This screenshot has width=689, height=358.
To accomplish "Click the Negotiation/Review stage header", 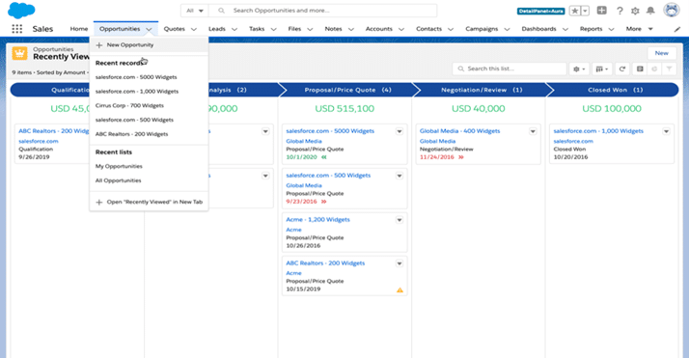I will (x=482, y=90).
